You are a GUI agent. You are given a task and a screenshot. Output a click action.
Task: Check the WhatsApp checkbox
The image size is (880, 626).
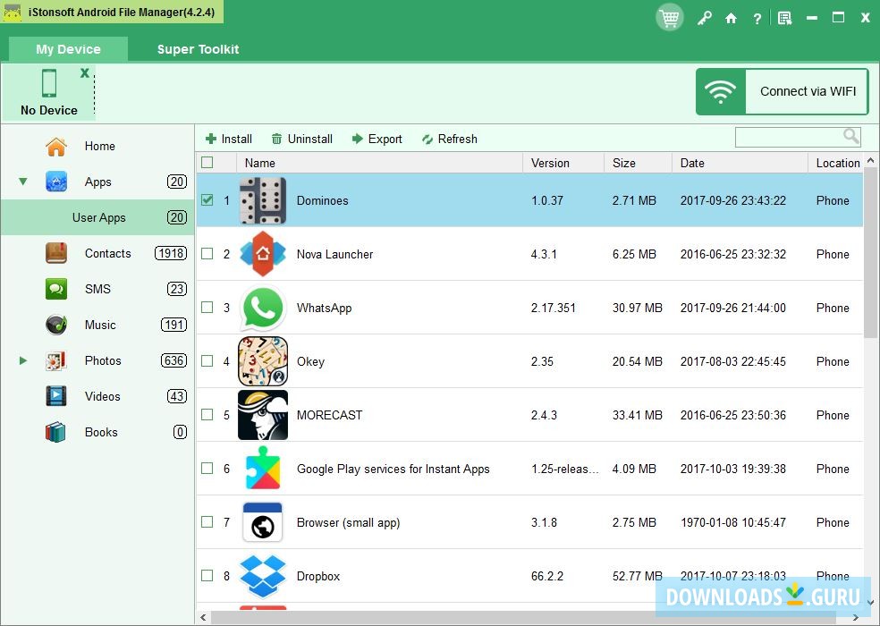tap(207, 307)
